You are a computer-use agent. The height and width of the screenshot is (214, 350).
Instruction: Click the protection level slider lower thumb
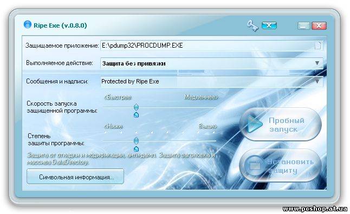(x=136, y=148)
